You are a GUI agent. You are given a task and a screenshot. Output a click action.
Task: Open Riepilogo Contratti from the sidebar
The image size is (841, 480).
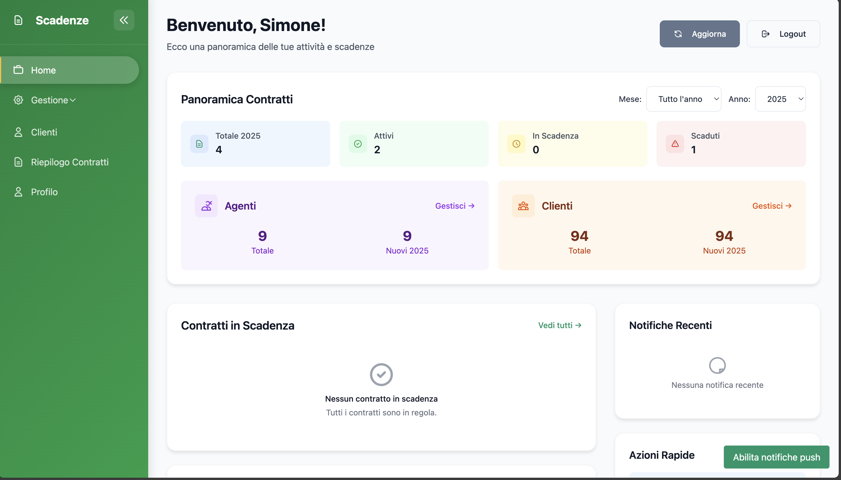70,162
